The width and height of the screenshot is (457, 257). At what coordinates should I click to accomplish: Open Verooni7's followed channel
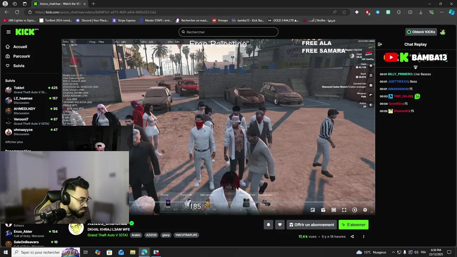31,121
